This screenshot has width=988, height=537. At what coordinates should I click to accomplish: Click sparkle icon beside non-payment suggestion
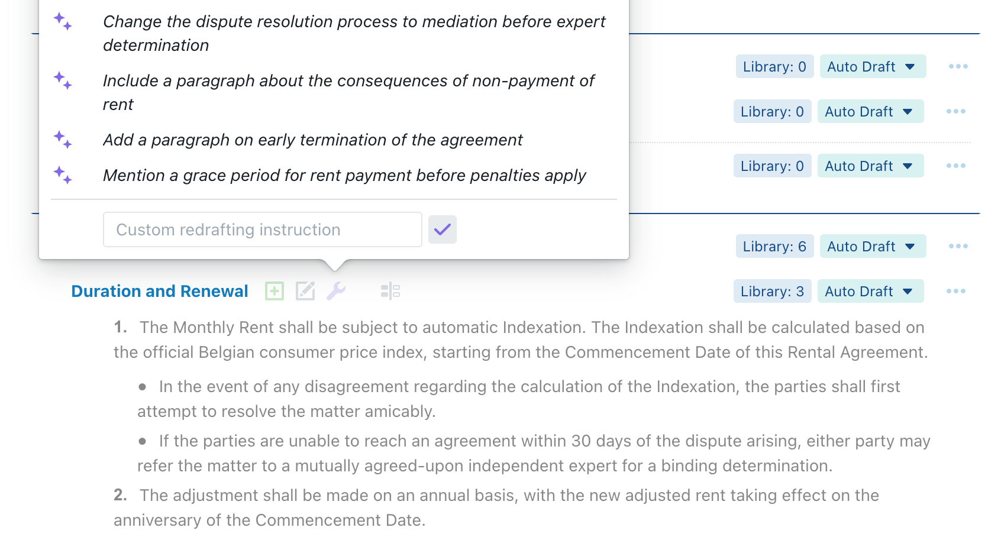point(63,80)
